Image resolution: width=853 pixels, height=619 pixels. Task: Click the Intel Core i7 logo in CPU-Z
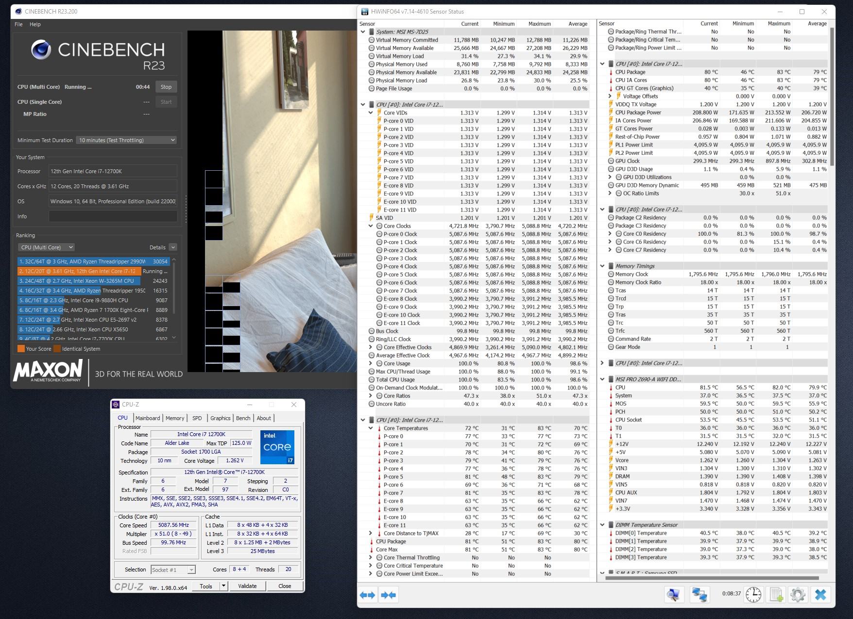click(x=277, y=447)
